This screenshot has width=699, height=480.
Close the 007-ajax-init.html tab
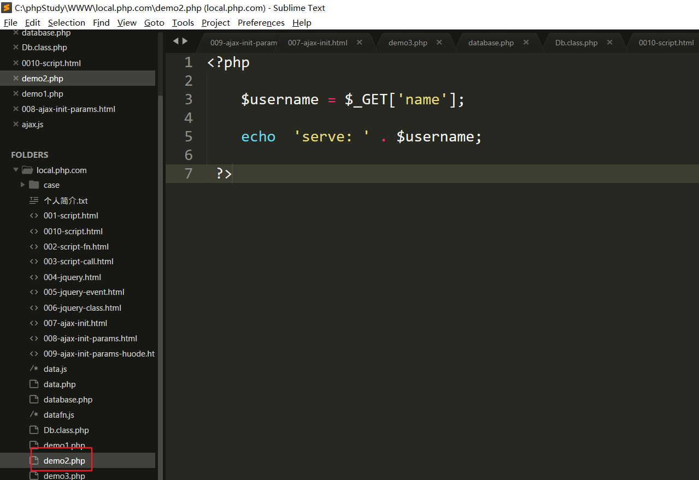pos(359,43)
